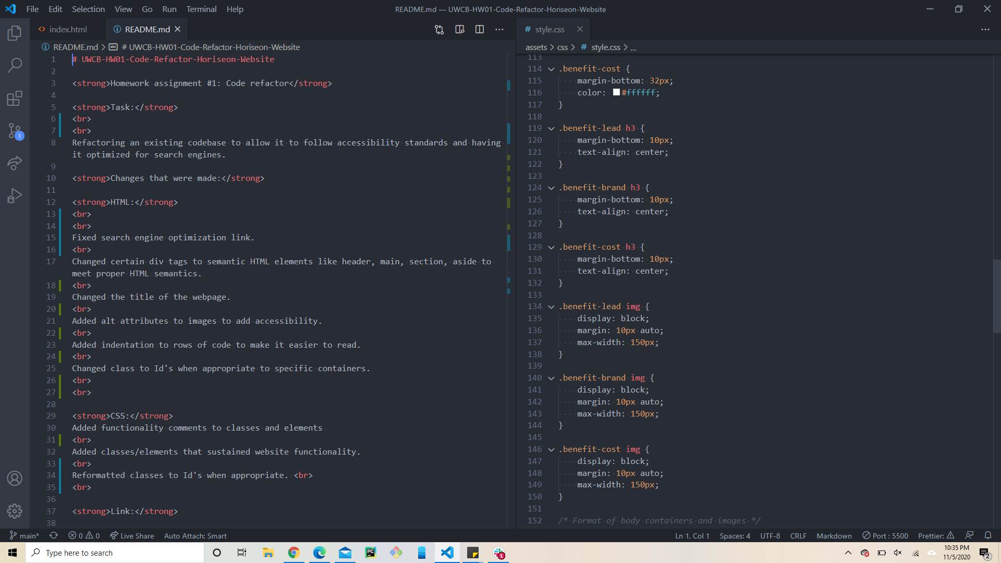
Task: Start a Live Share session
Action: [x=131, y=535]
